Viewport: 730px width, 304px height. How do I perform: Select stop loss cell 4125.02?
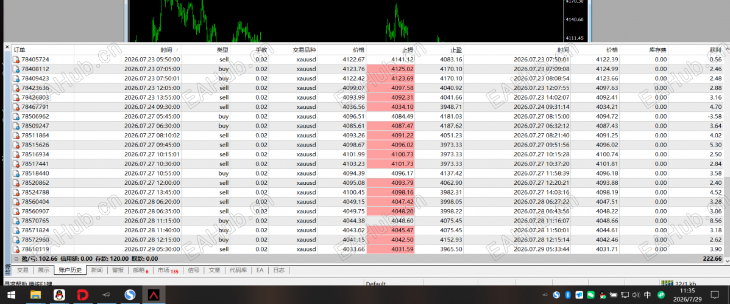pos(391,69)
